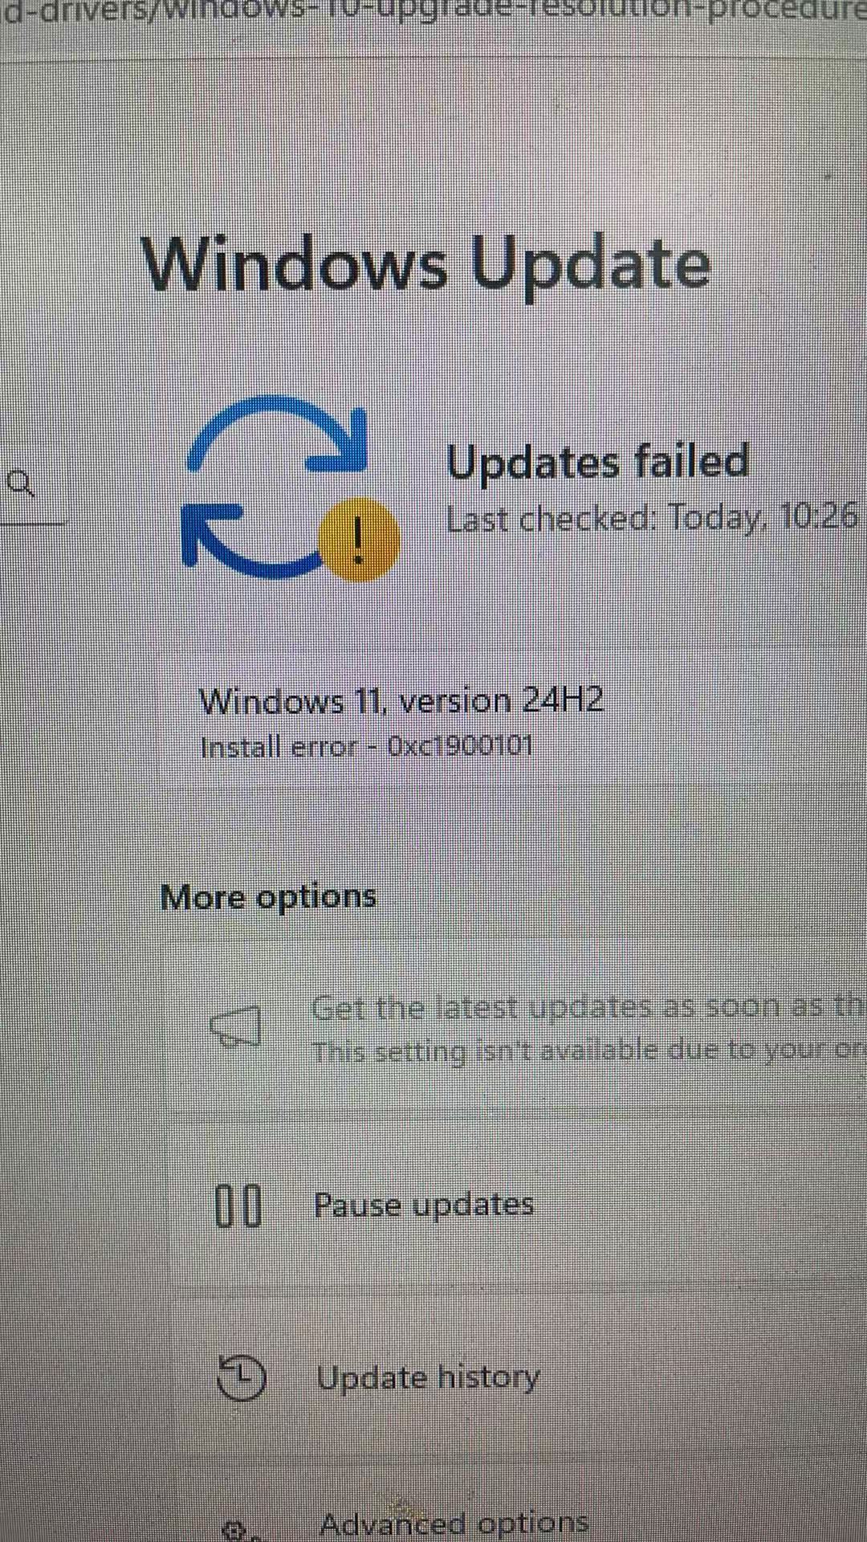
Task: Click the Windows Update page heading
Action: (x=427, y=265)
